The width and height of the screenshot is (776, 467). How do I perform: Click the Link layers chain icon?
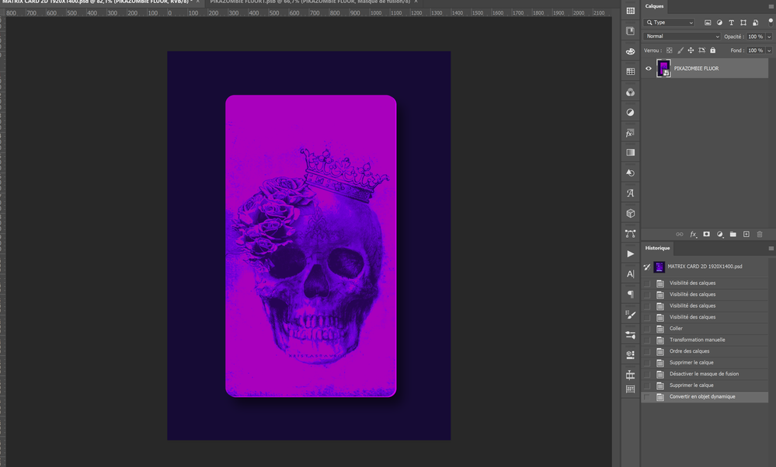point(680,234)
